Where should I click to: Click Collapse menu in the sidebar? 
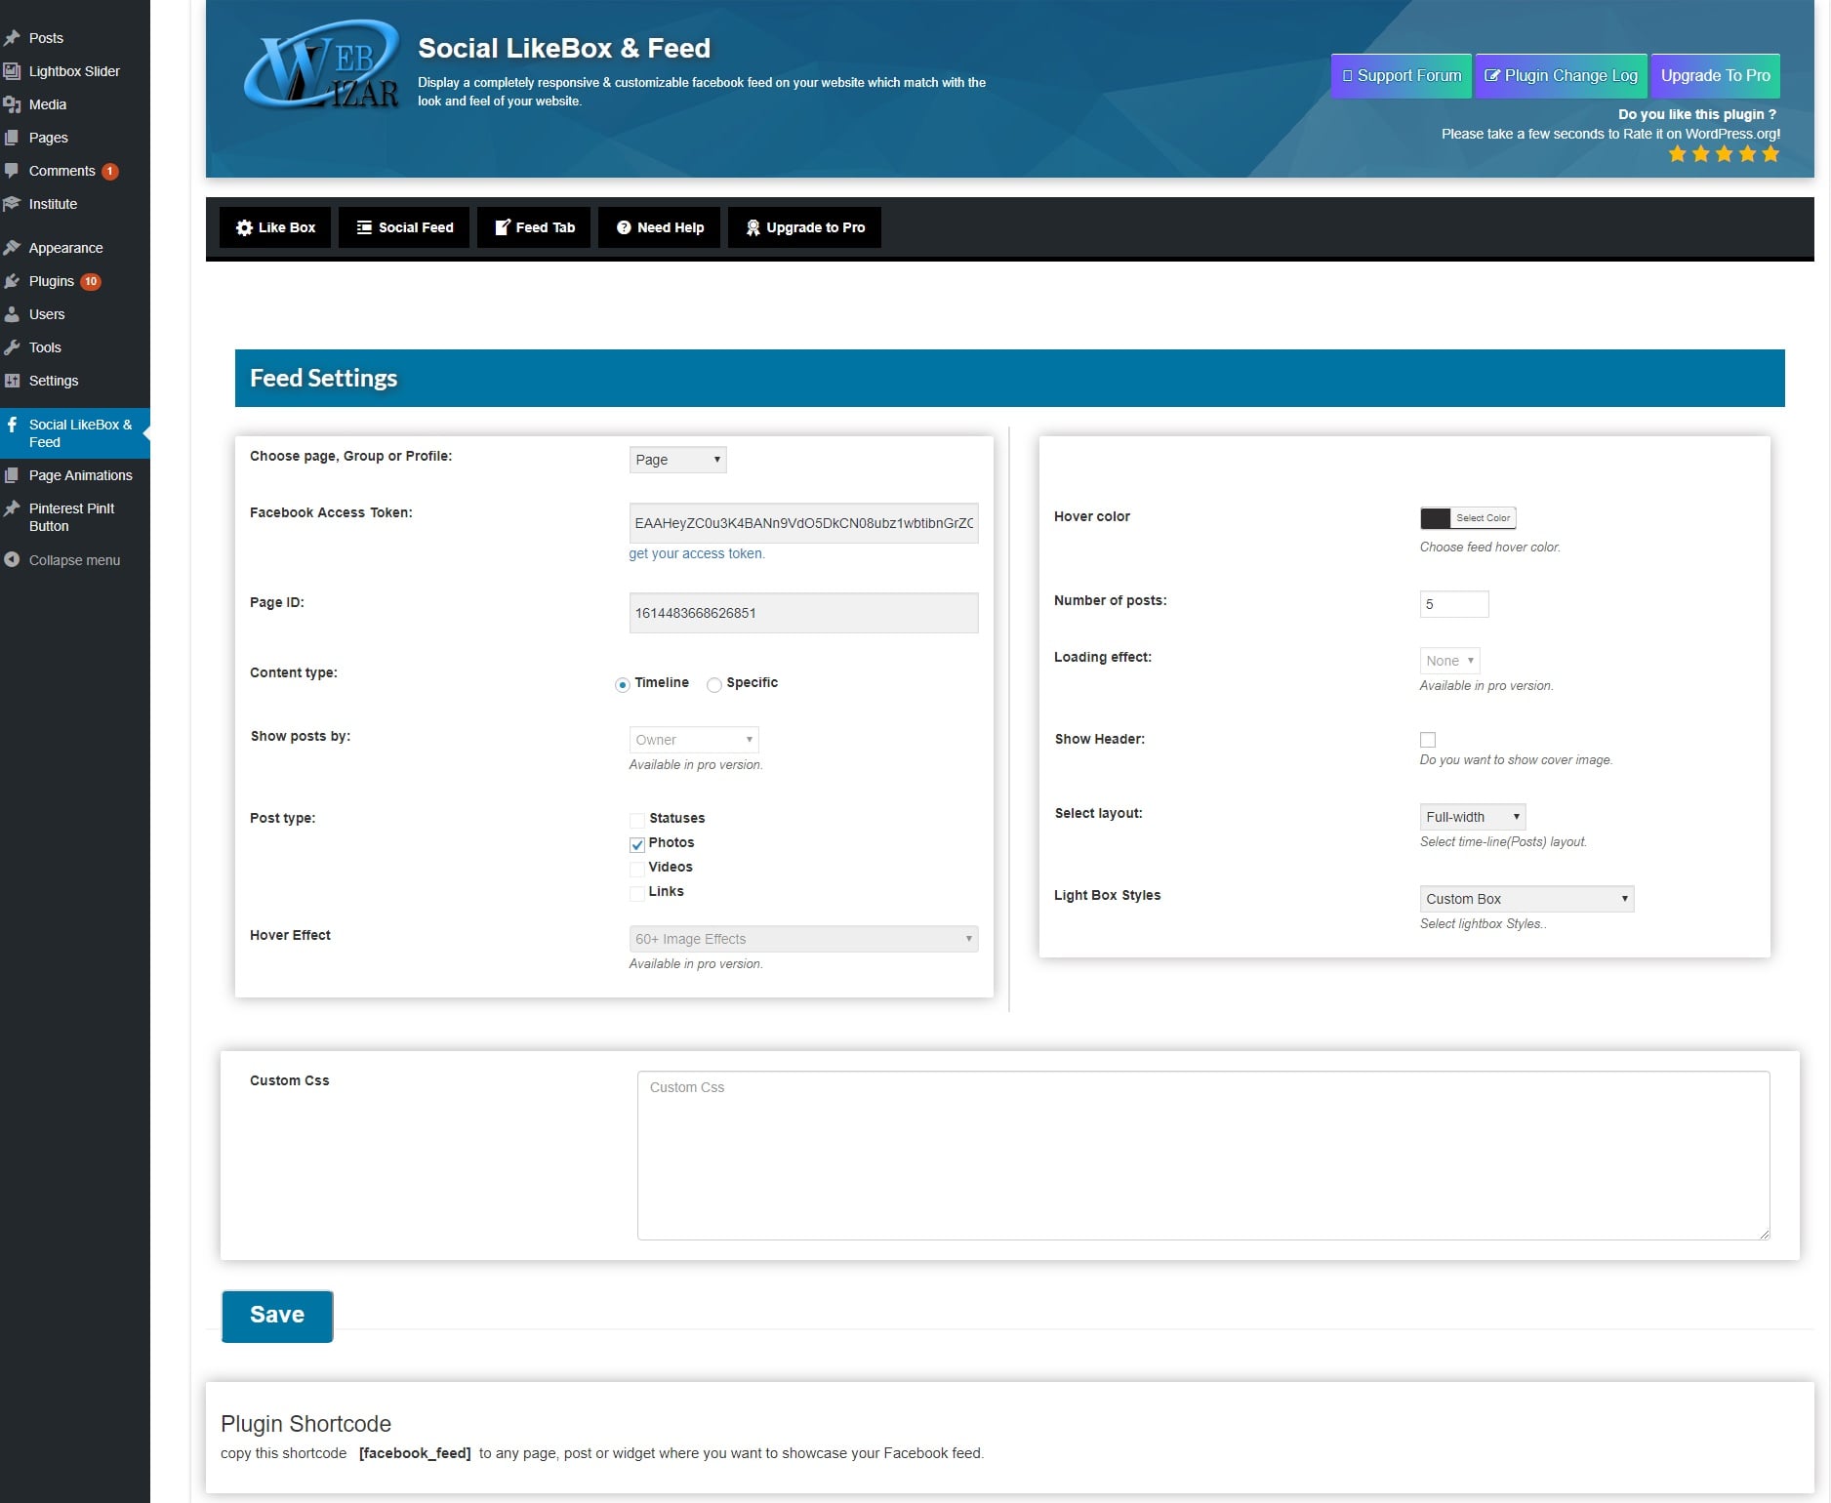(75, 560)
